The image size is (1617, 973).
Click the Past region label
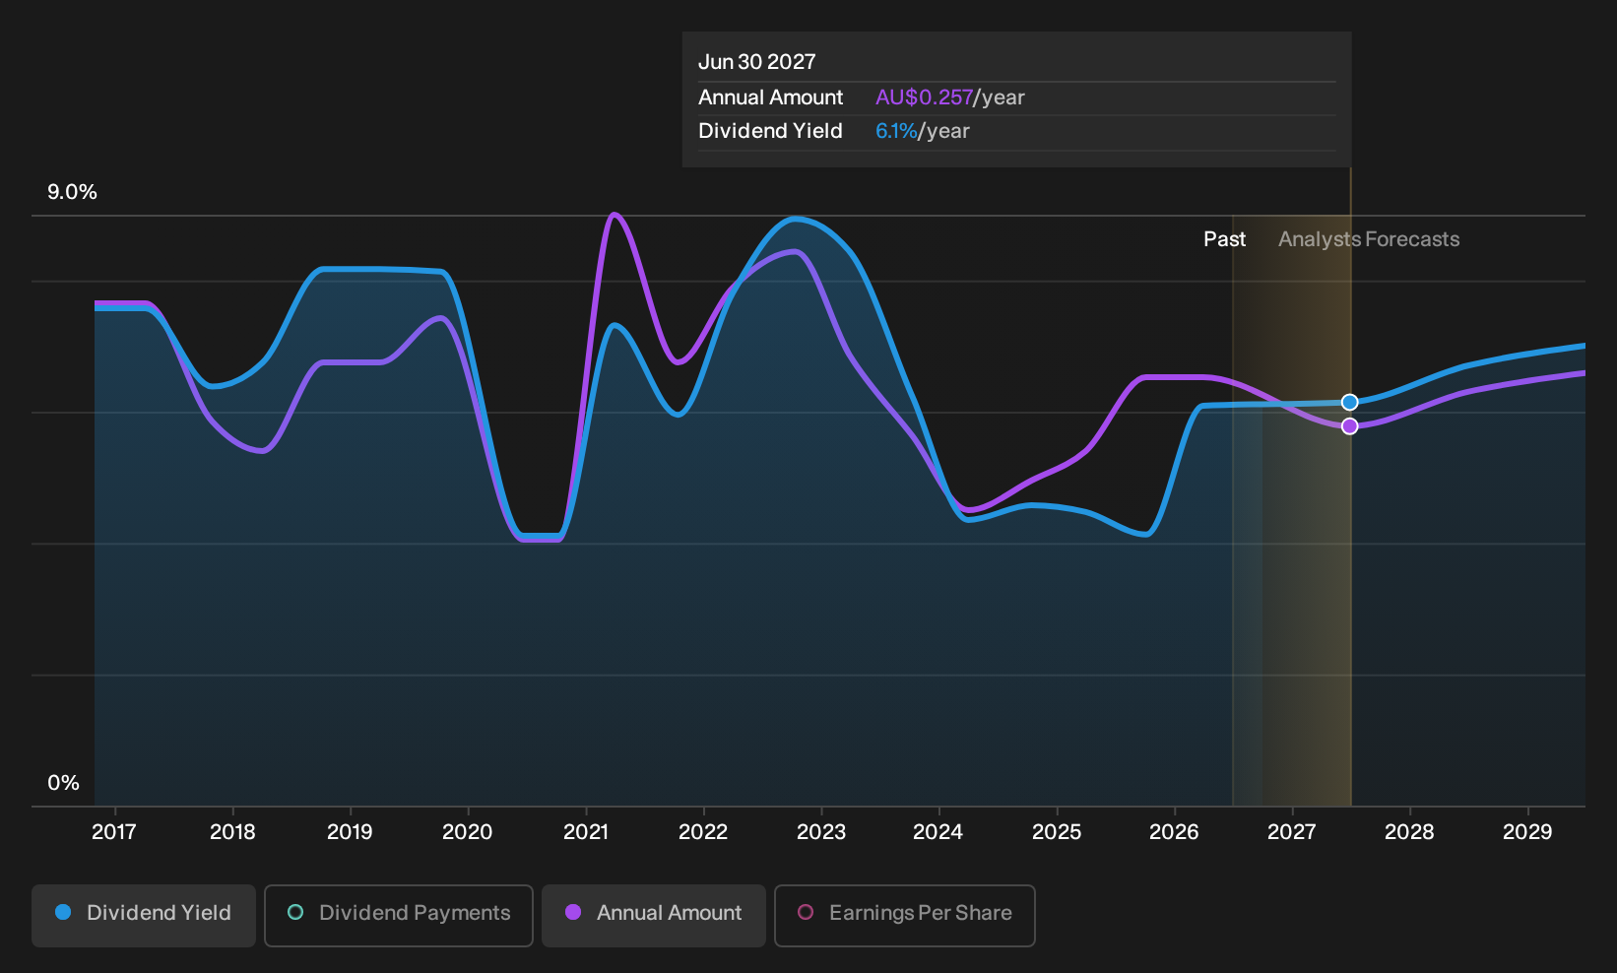1225,239
